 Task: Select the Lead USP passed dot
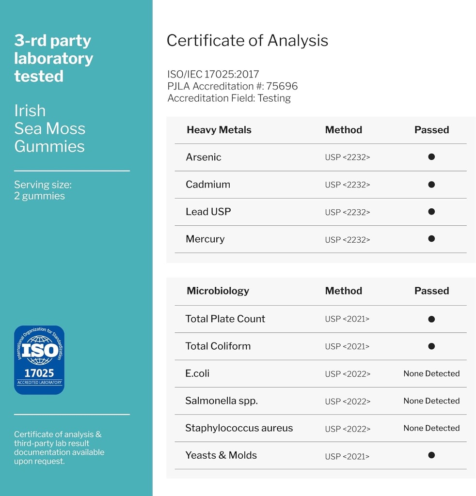tap(431, 212)
